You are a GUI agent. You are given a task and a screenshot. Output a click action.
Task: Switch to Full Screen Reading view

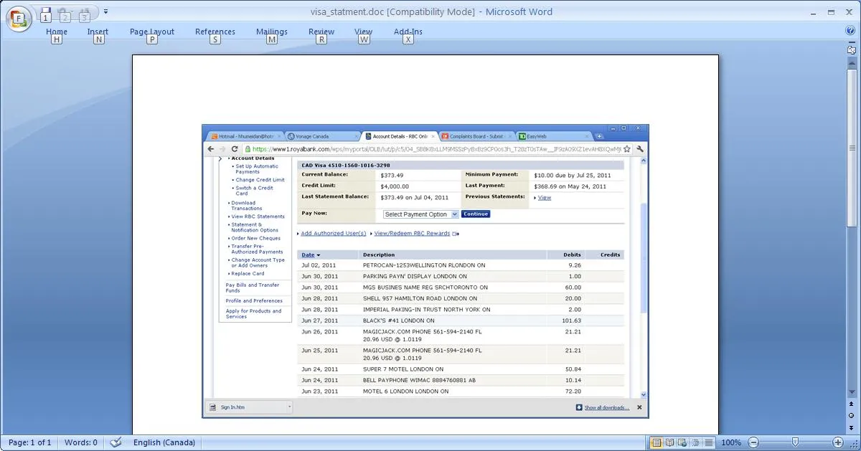669,442
